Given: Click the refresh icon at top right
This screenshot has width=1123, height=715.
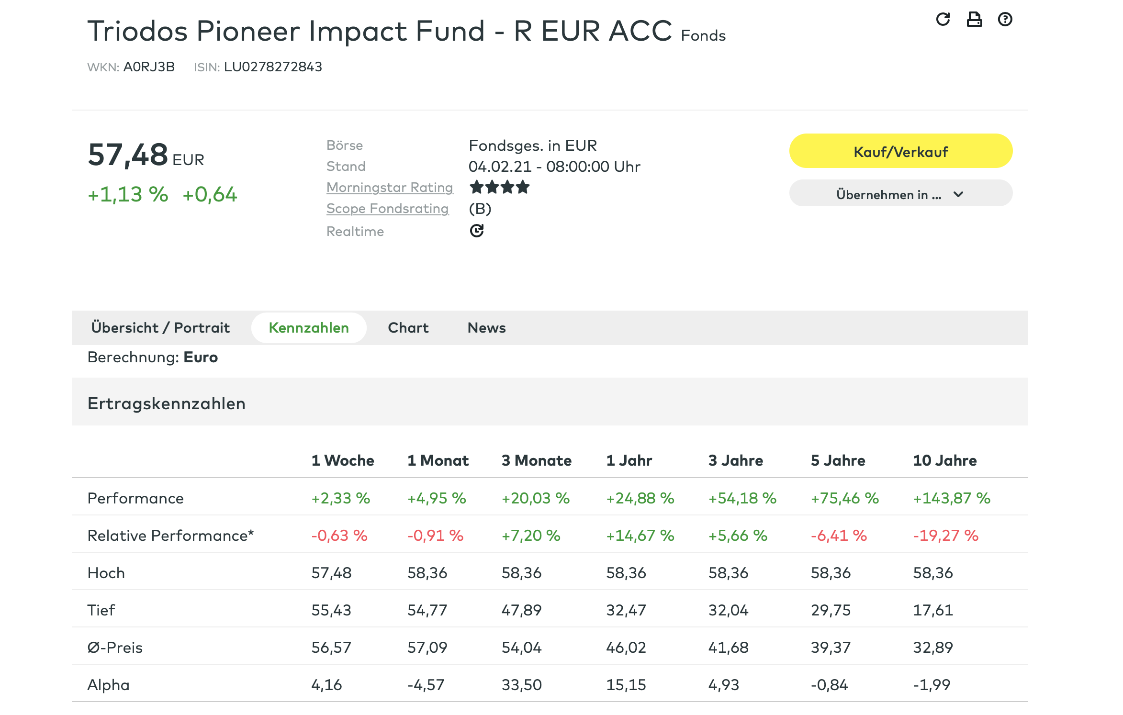Looking at the screenshot, I should pos(943,19).
